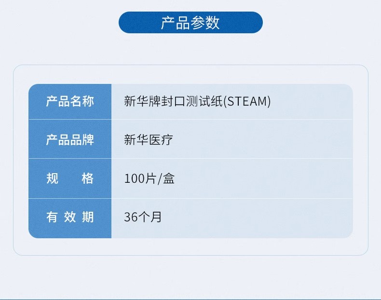The height and width of the screenshot is (300, 381).
Task: Select the 产品名称 label cell
Action: (x=70, y=102)
